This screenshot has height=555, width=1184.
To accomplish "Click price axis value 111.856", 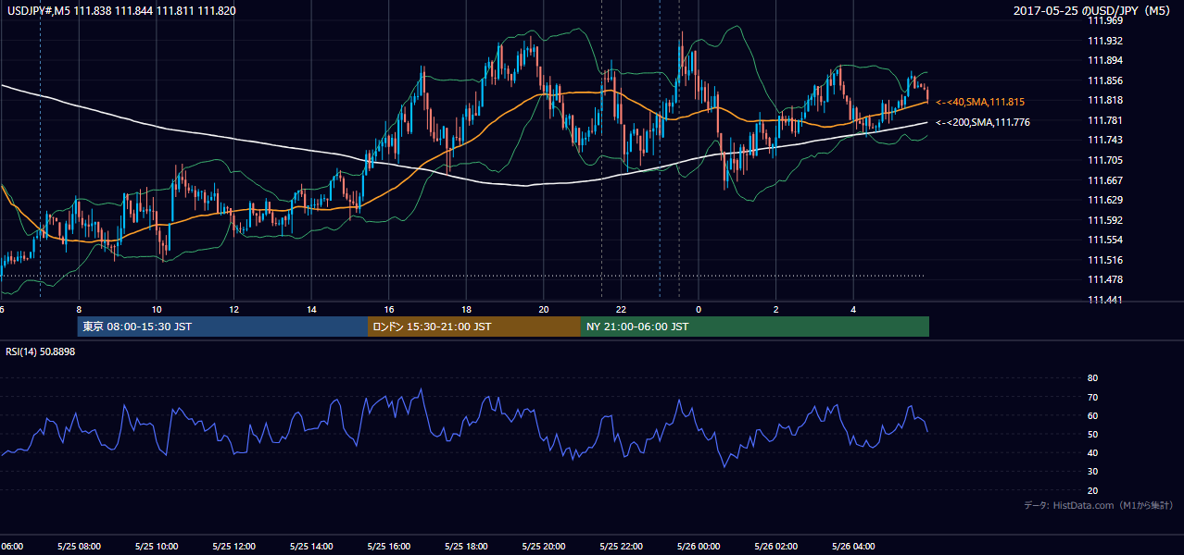I will coord(1106,80).
